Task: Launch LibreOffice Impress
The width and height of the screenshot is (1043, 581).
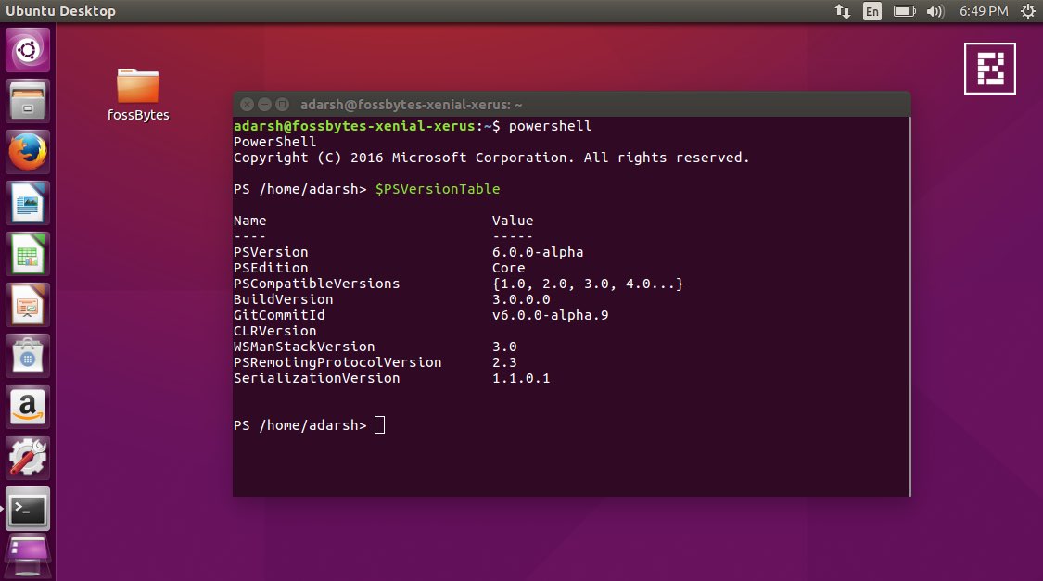Action: coord(27,307)
